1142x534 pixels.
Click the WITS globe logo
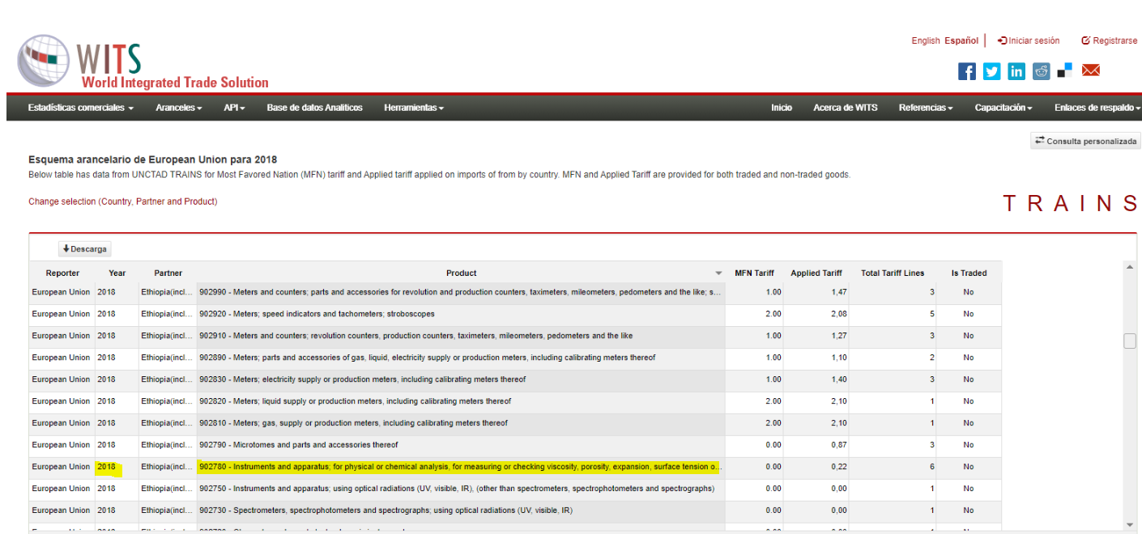(45, 61)
